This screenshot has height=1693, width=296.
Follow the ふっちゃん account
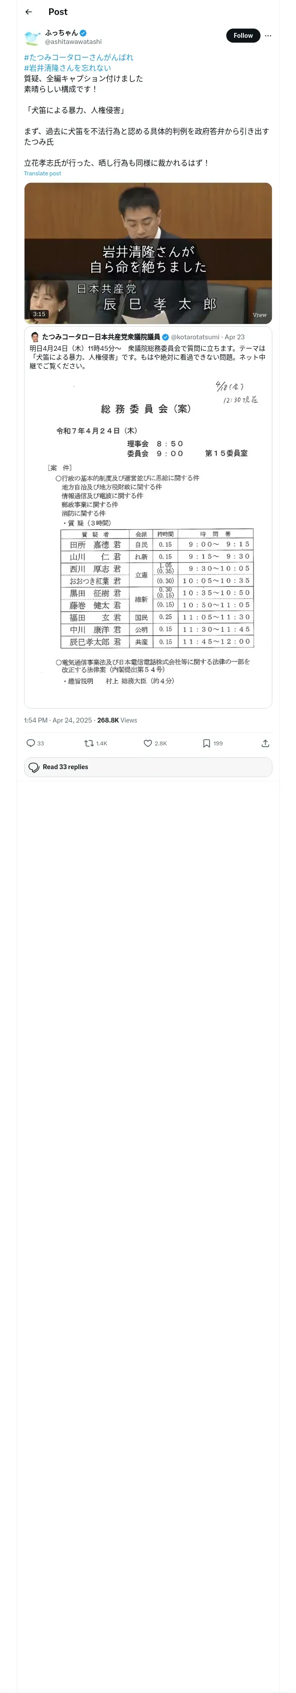pos(243,36)
